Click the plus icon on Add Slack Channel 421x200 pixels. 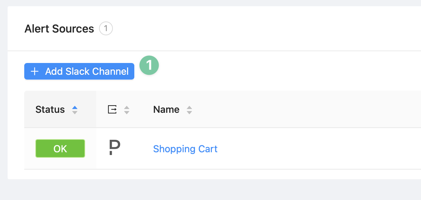point(34,72)
